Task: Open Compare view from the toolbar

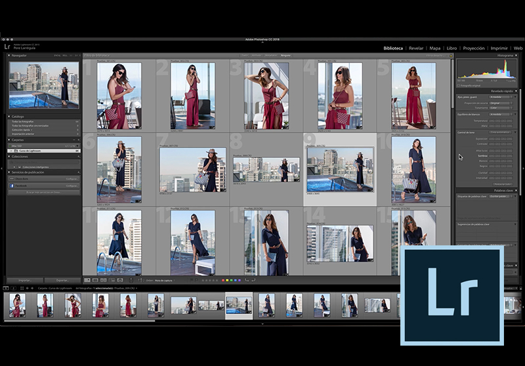Action: click(x=103, y=280)
